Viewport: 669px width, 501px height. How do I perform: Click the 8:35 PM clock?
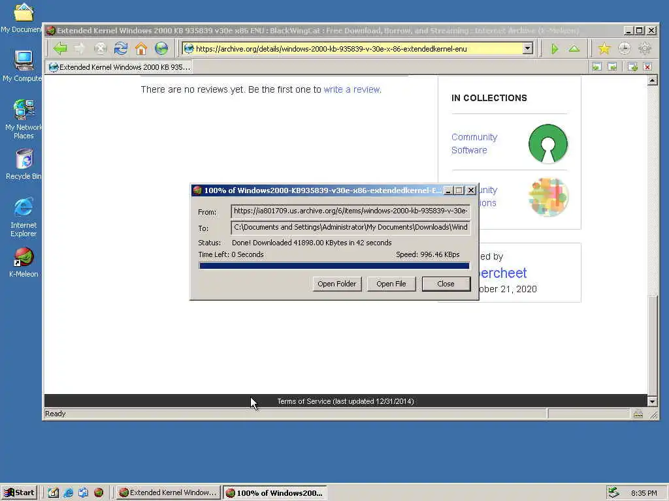pyautogui.click(x=644, y=493)
